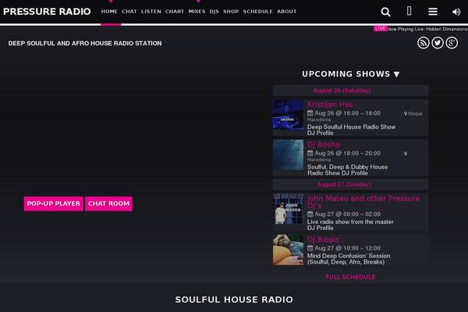Open DJ Boshe show title link
468x312 pixels.
pyautogui.click(x=324, y=144)
